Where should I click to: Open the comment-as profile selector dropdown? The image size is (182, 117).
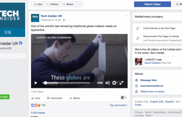click(124, 98)
